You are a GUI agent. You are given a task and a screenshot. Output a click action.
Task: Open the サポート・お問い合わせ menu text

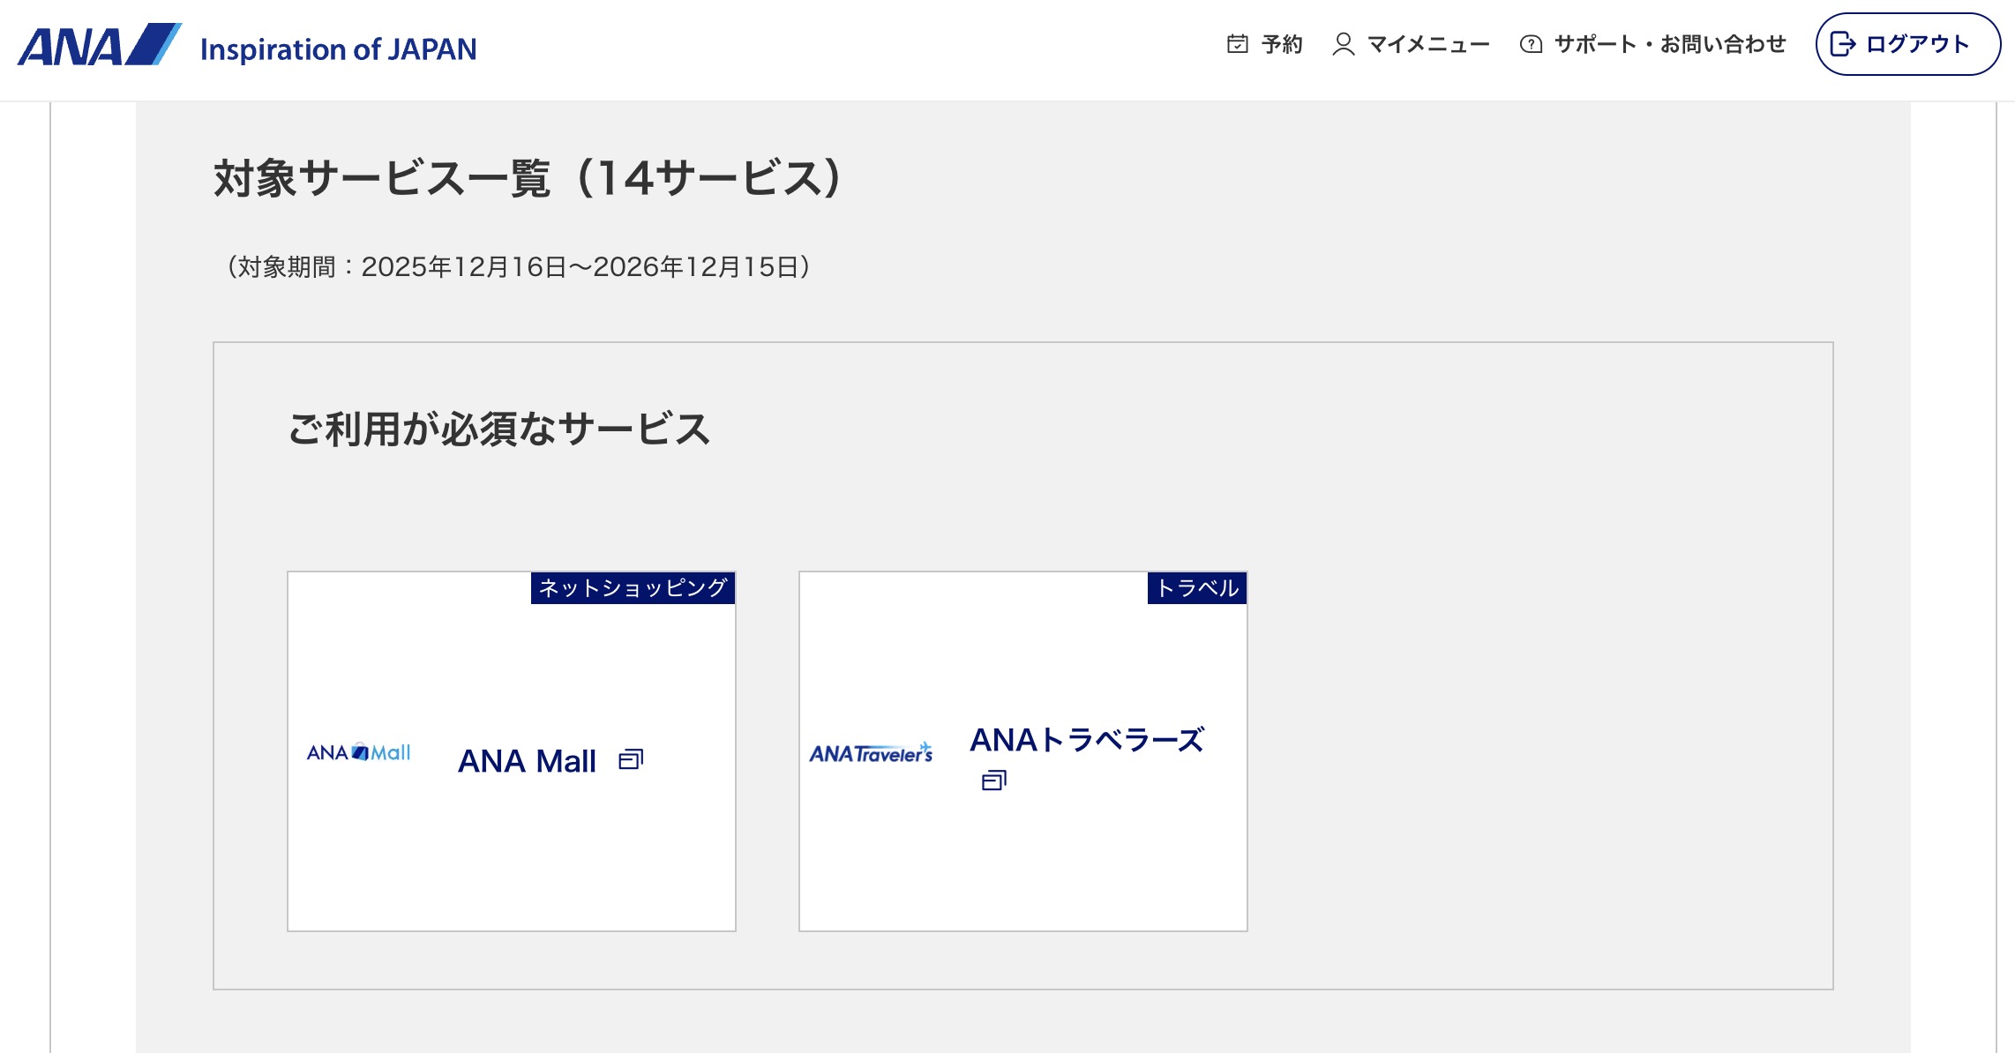pyautogui.click(x=1669, y=44)
